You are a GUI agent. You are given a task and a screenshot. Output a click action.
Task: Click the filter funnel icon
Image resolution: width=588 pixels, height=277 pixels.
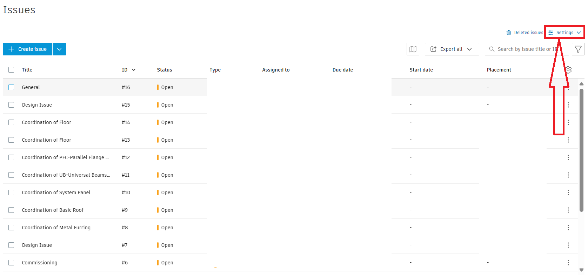pyautogui.click(x=578, y=49)
